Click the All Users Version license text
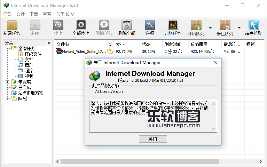Screen dimensions: 267x167 pyautogui.click(x=109, y=92)
